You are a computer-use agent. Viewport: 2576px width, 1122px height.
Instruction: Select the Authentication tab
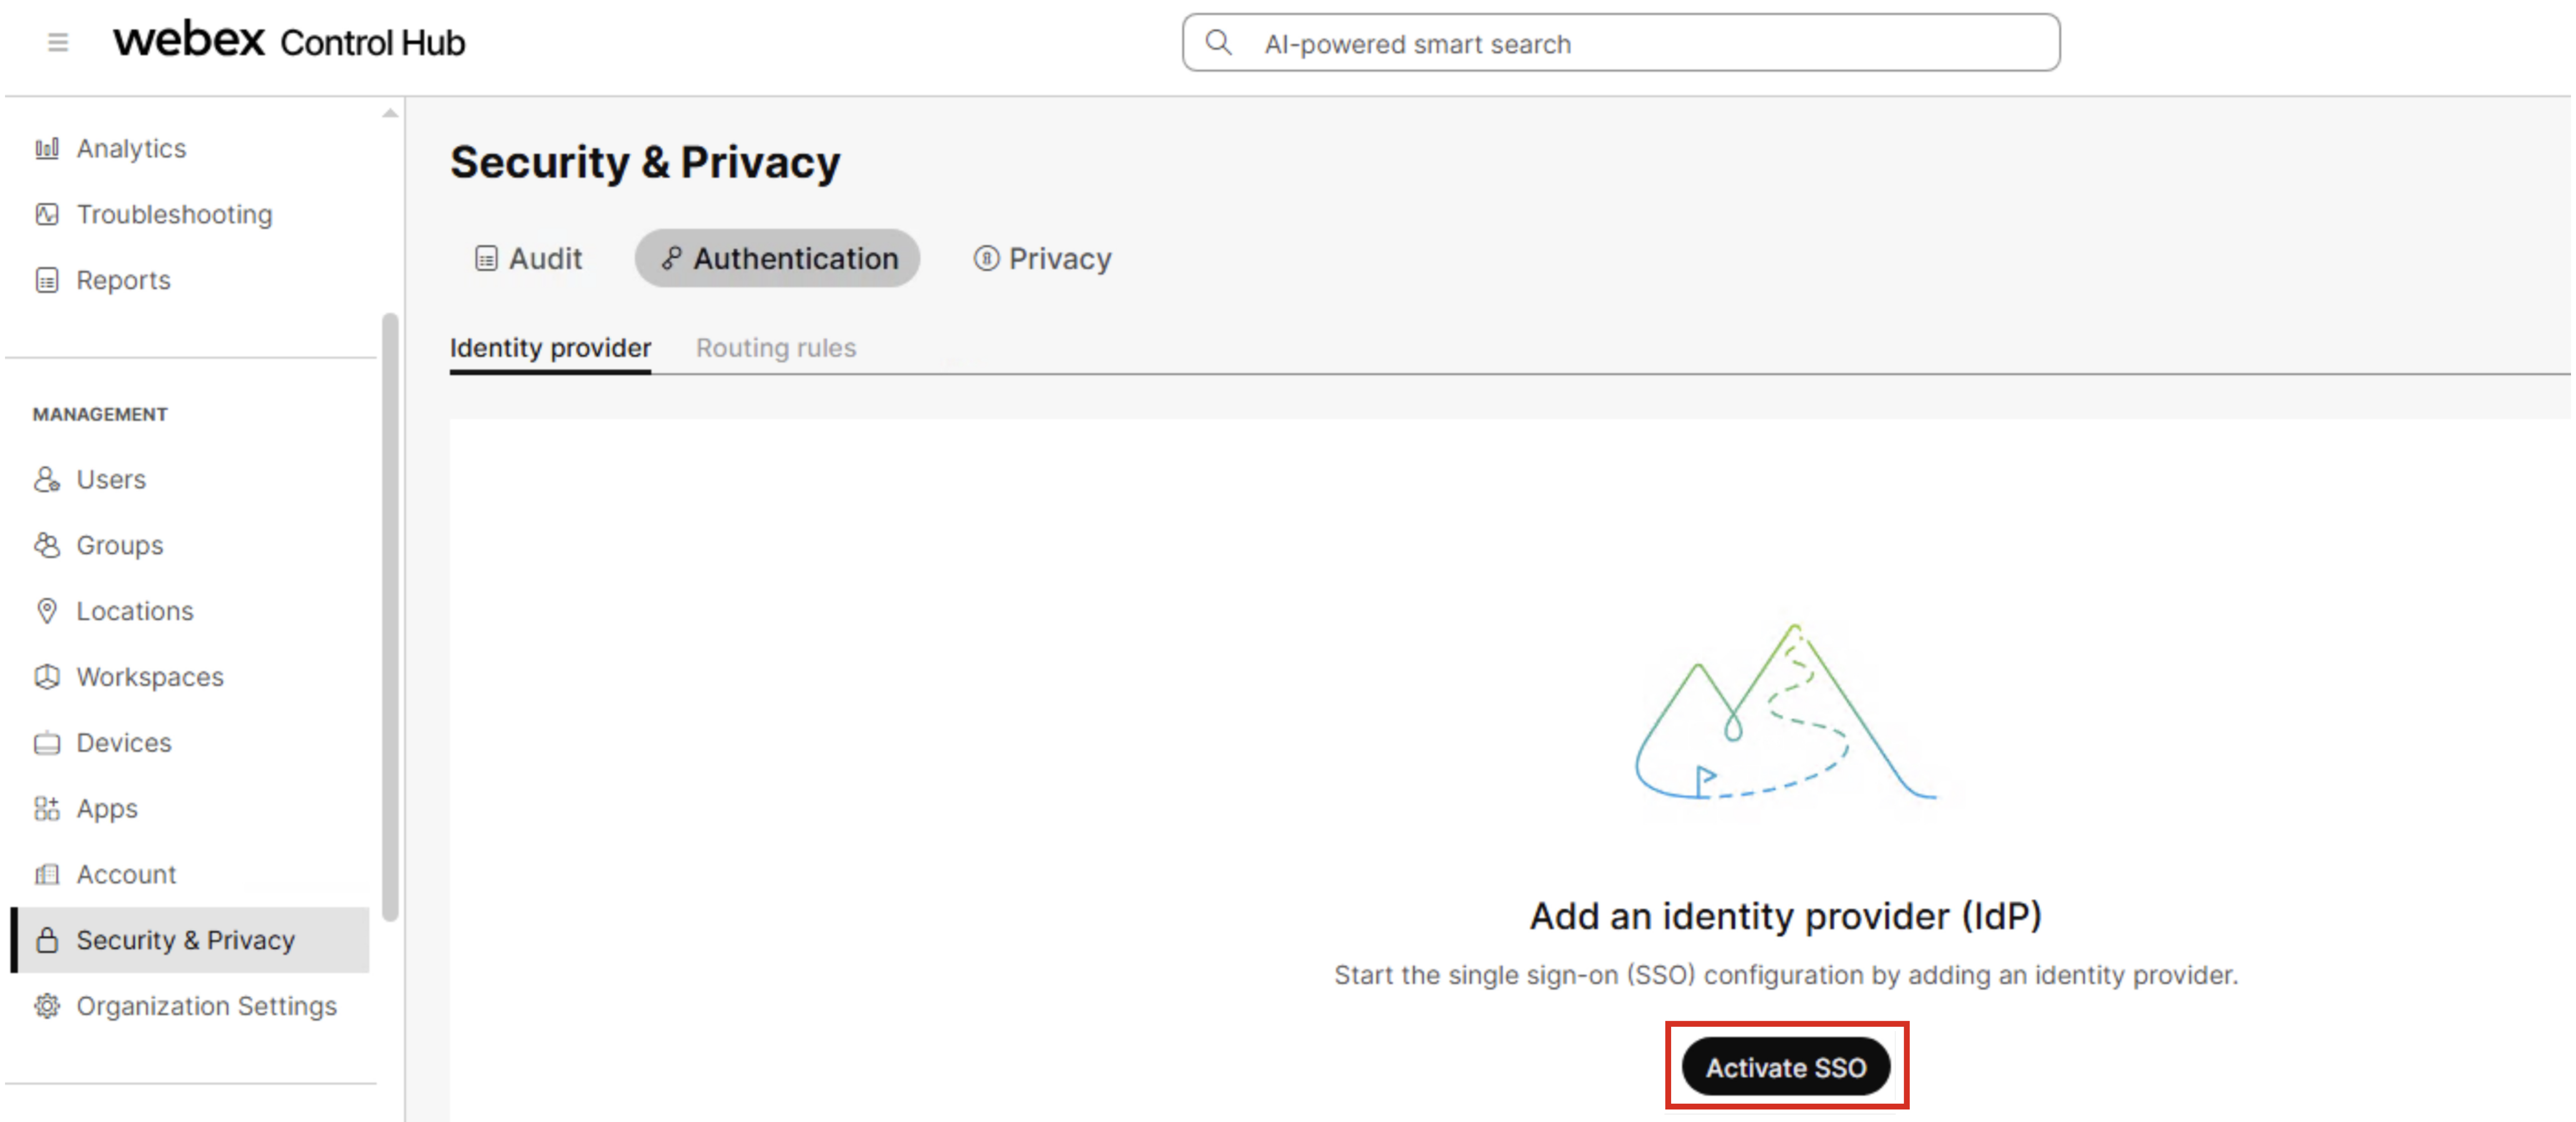778,259
